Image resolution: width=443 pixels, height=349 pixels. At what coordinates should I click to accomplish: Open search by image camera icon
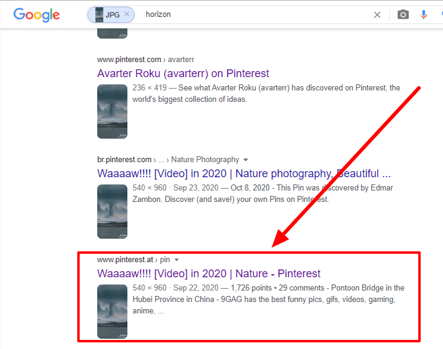(403, 14)
